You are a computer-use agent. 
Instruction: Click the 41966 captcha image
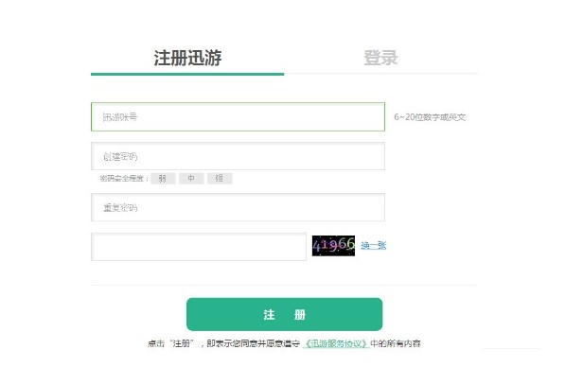point(333,246)
